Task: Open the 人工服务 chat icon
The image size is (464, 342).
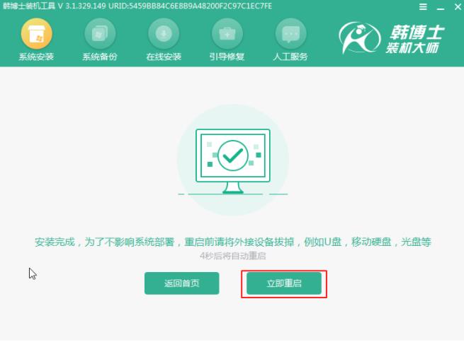Action: 290,34
